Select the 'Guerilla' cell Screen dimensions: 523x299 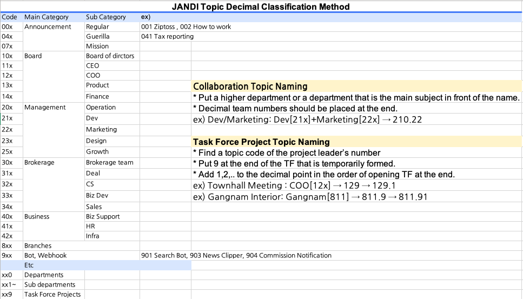click(x=112, y=36)
